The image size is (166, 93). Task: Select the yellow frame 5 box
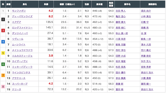point(3,53)
